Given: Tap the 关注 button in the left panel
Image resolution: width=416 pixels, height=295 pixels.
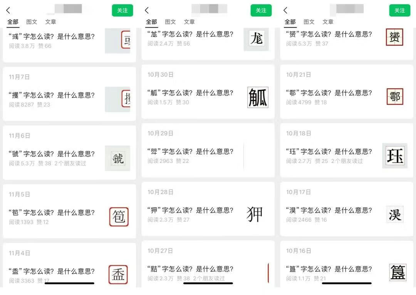Looking at the screenshot, I should (x=122, y=10).
